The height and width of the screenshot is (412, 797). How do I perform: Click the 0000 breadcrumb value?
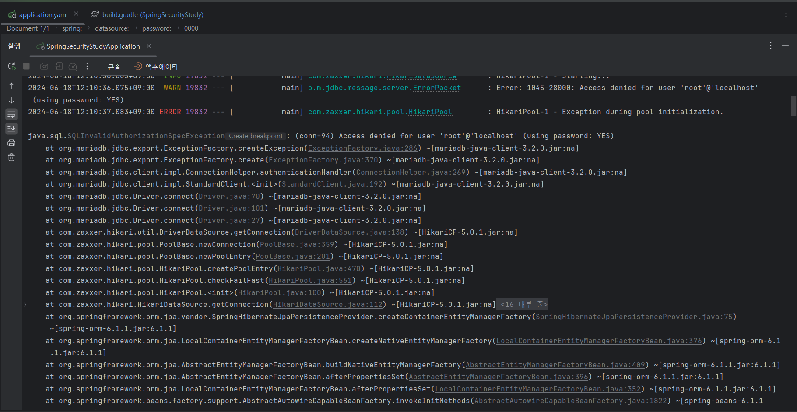(x=191, y=28)
